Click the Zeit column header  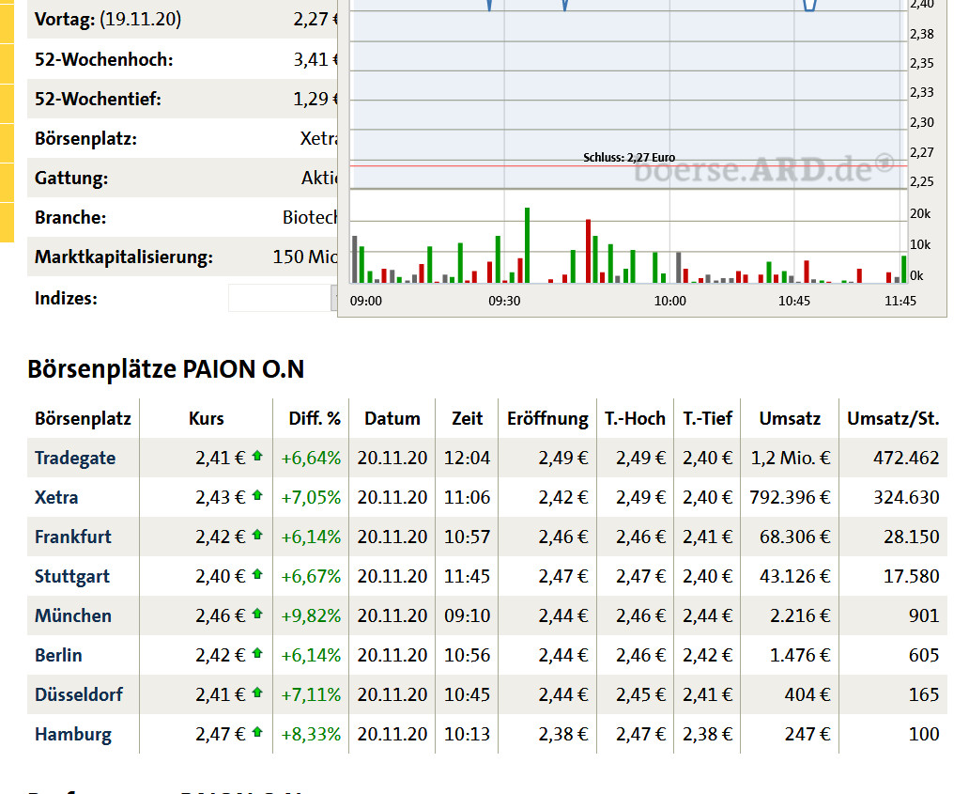(x=467, y=419)
